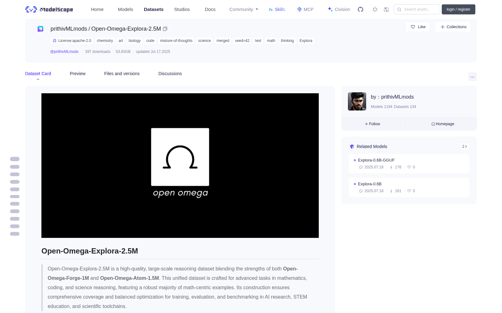Toggle the light/dark theme sun icon
This screenshot has width=502, height=313.
(375, 9)
